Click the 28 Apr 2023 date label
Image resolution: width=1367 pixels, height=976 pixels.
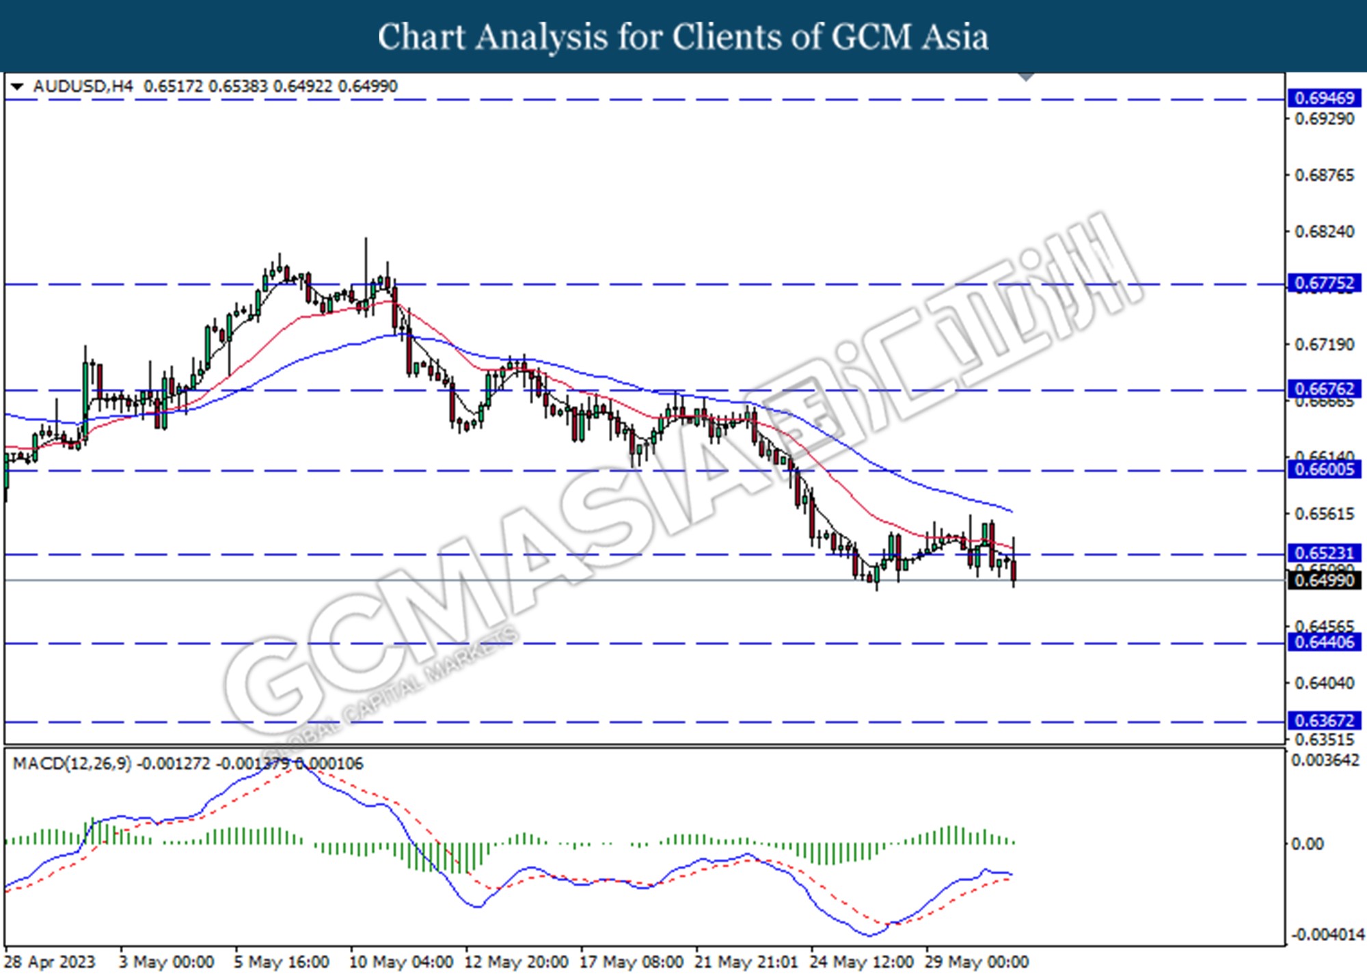49,962
